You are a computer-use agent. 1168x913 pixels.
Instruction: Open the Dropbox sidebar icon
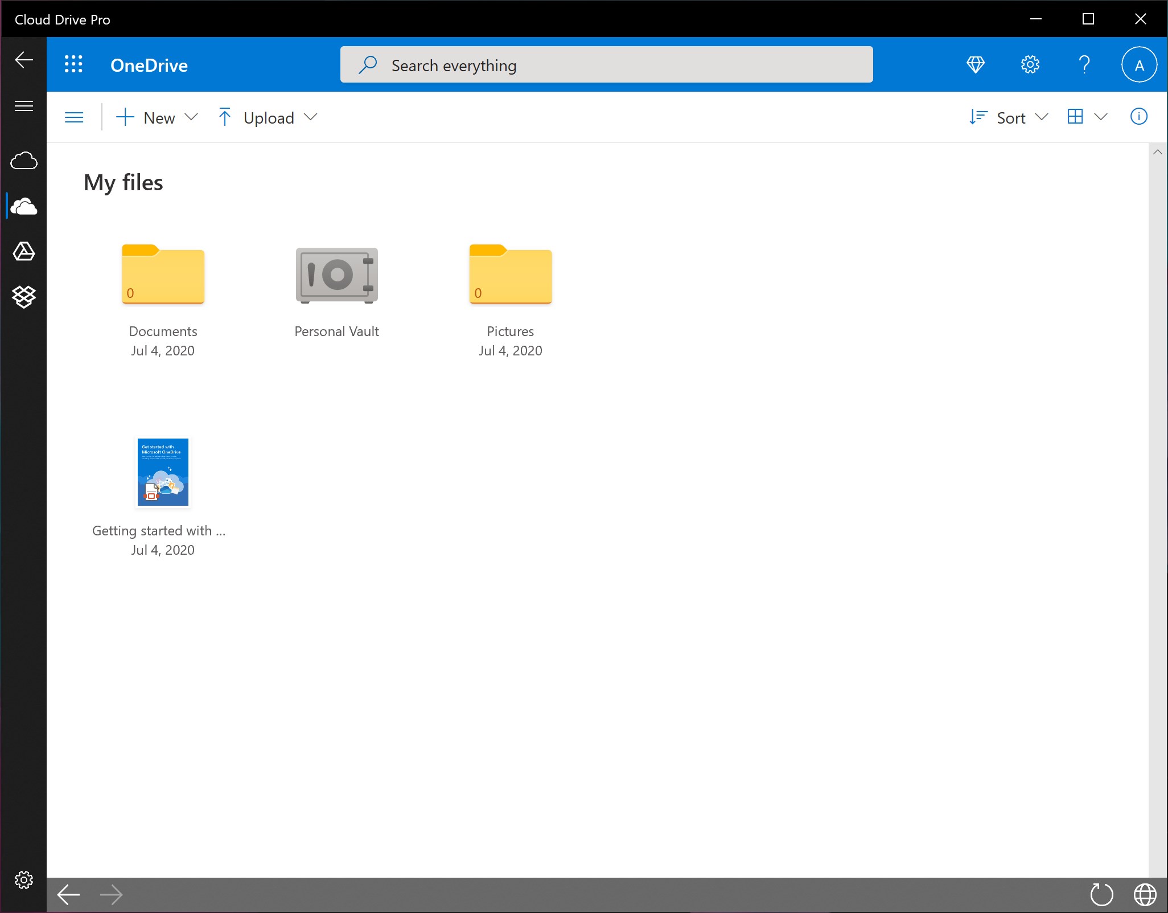coord(24,297)
